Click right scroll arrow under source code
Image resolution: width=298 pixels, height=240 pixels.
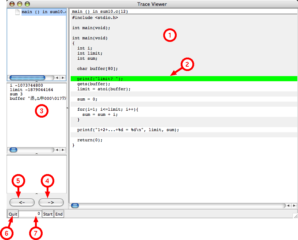tap(294, 205)
